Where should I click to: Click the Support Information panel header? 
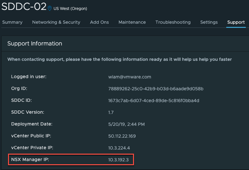click(x=35, y=44)
